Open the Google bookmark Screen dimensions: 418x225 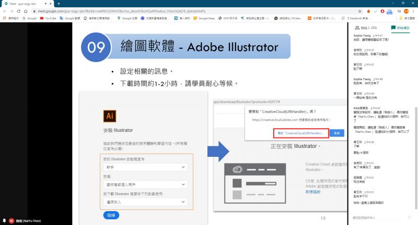[x=30, y=18]
